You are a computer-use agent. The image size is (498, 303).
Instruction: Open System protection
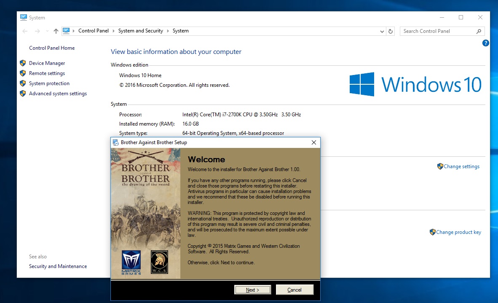click(49, 83)
